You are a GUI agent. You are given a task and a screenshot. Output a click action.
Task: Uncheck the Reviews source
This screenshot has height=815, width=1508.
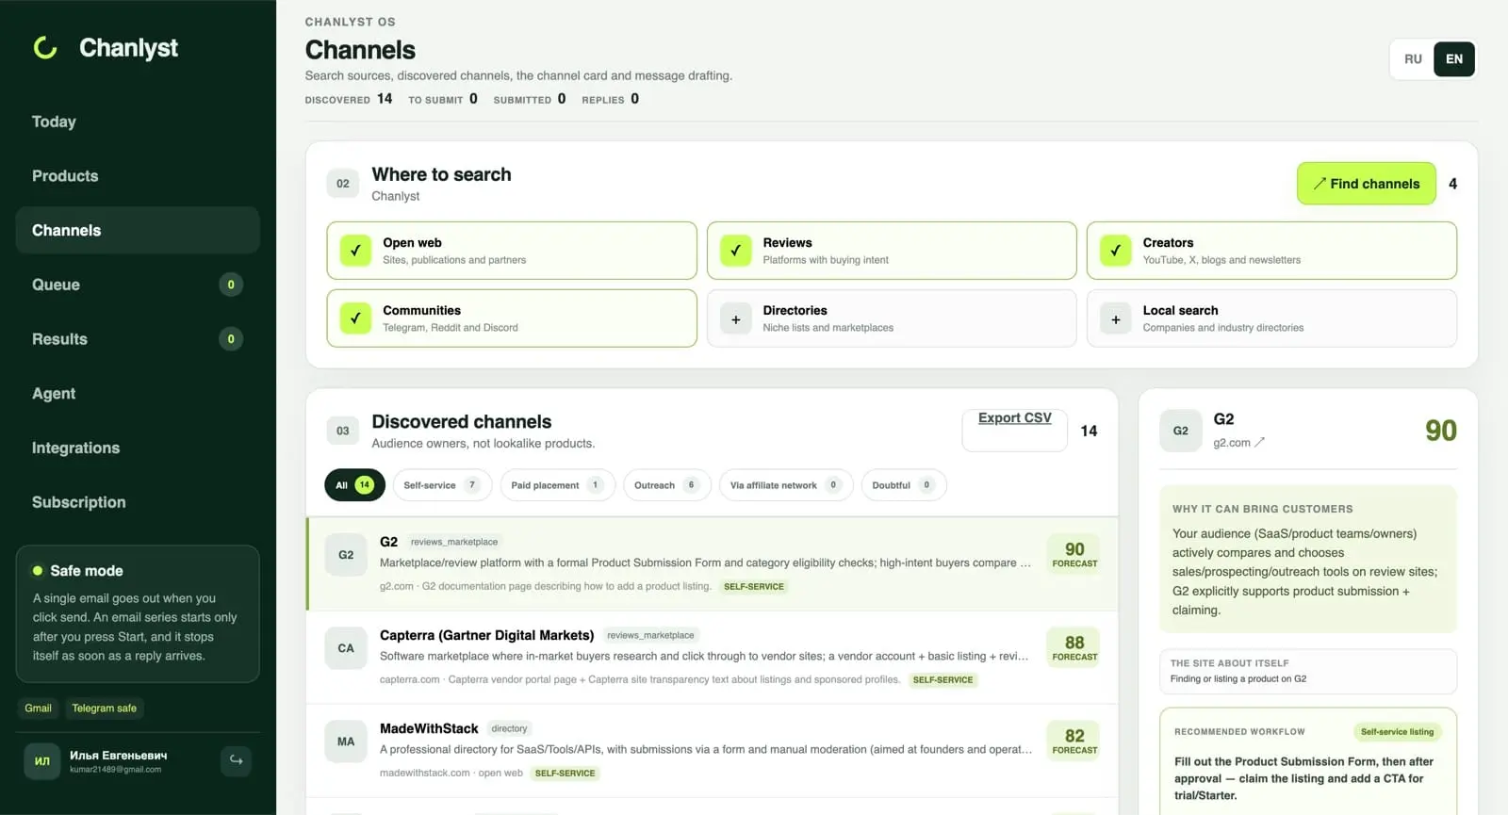735,251
